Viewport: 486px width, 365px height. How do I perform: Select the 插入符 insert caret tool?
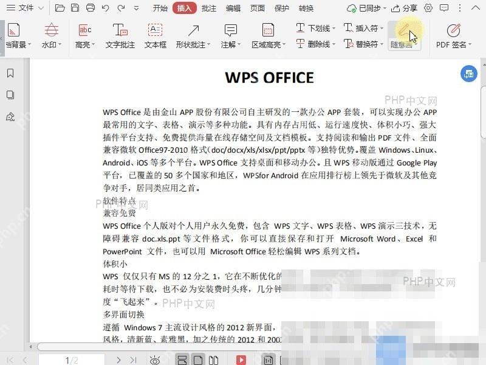[x=363, y=28]
